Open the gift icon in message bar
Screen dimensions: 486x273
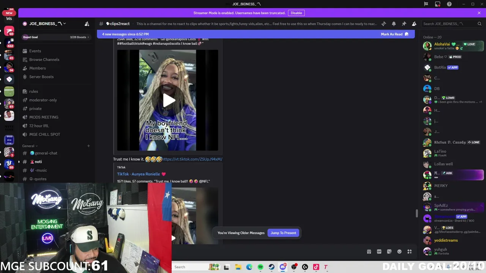(x=369, y=251)
